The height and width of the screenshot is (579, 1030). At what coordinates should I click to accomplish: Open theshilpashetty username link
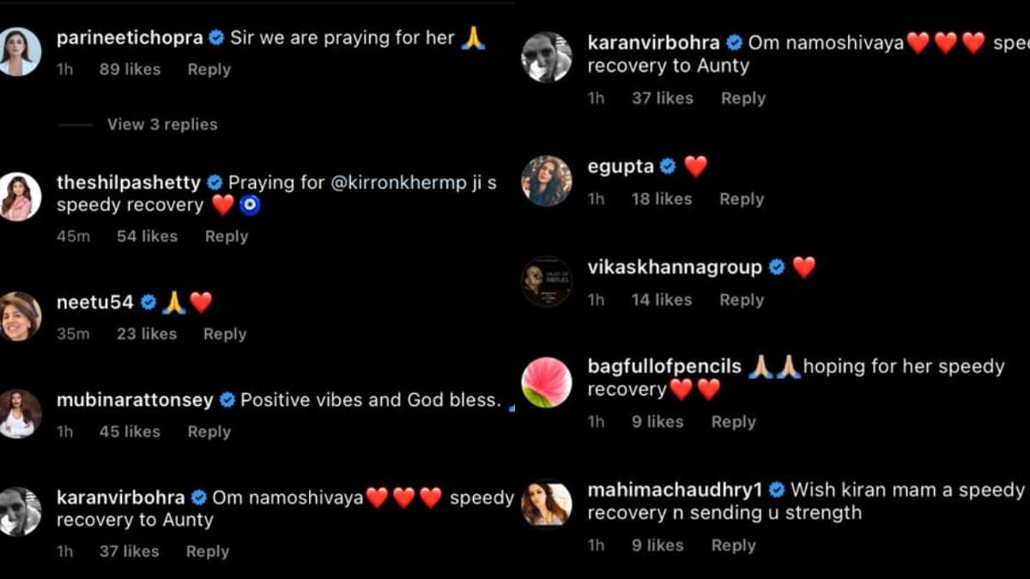point(129,183)
